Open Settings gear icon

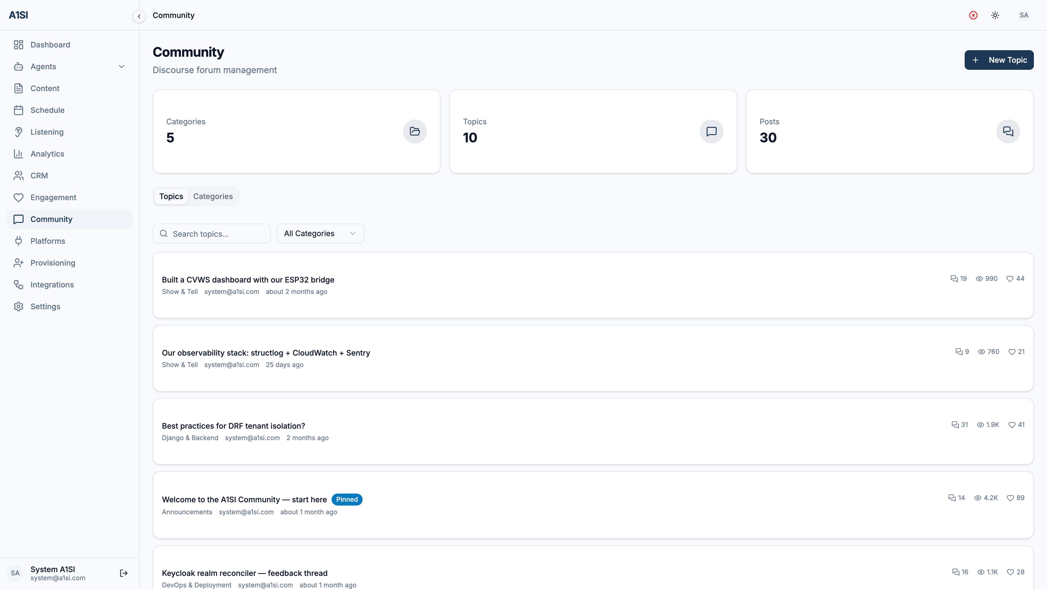pyautogui.click(x=18, y=306)
